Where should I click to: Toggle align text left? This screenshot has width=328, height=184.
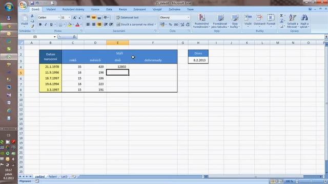88,25
